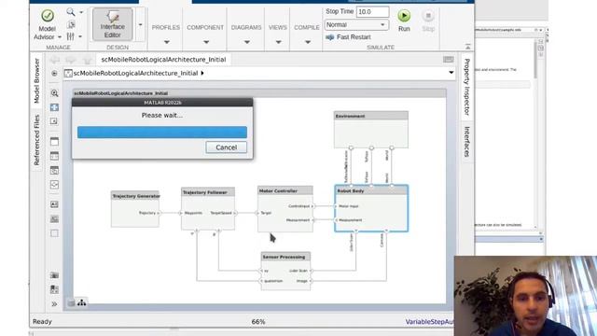Screen dimensions: 597x336
Task: Select the Environment component
Action: point(371,130)
